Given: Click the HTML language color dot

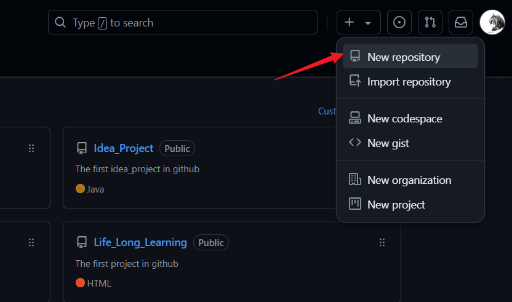Looking at the screenshot, I should click(80, 282).
